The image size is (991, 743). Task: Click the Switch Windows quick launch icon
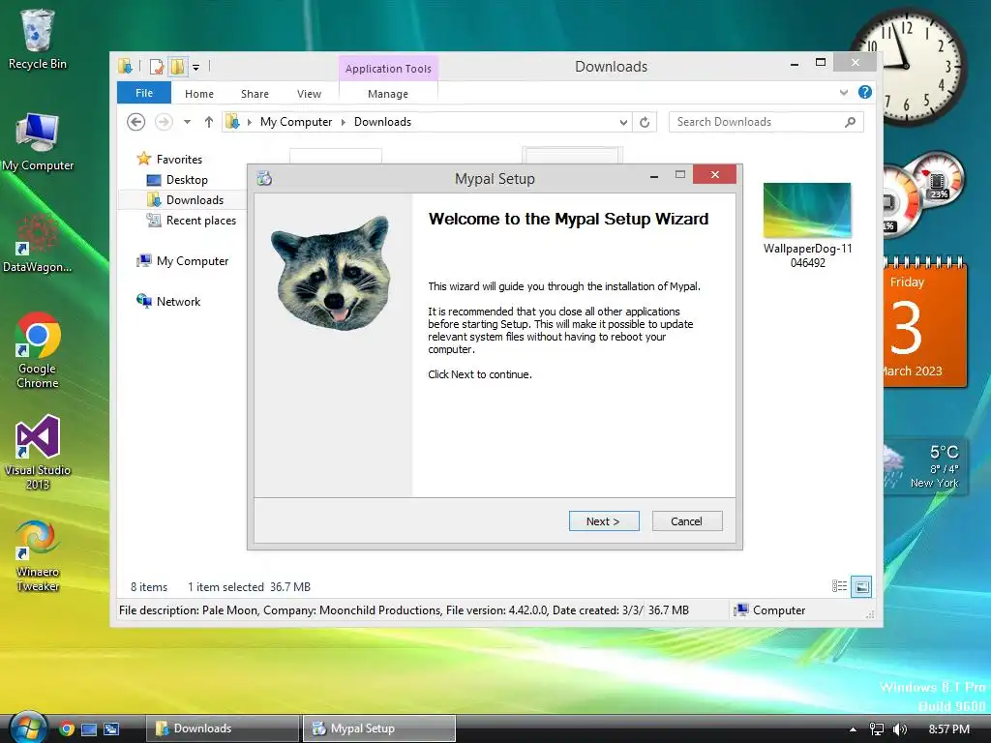(x=111, y=729)
